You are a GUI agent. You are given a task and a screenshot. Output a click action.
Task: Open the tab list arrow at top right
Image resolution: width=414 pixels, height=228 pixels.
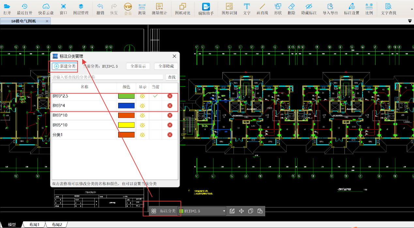pyautogui.click(x=410, y=21)
